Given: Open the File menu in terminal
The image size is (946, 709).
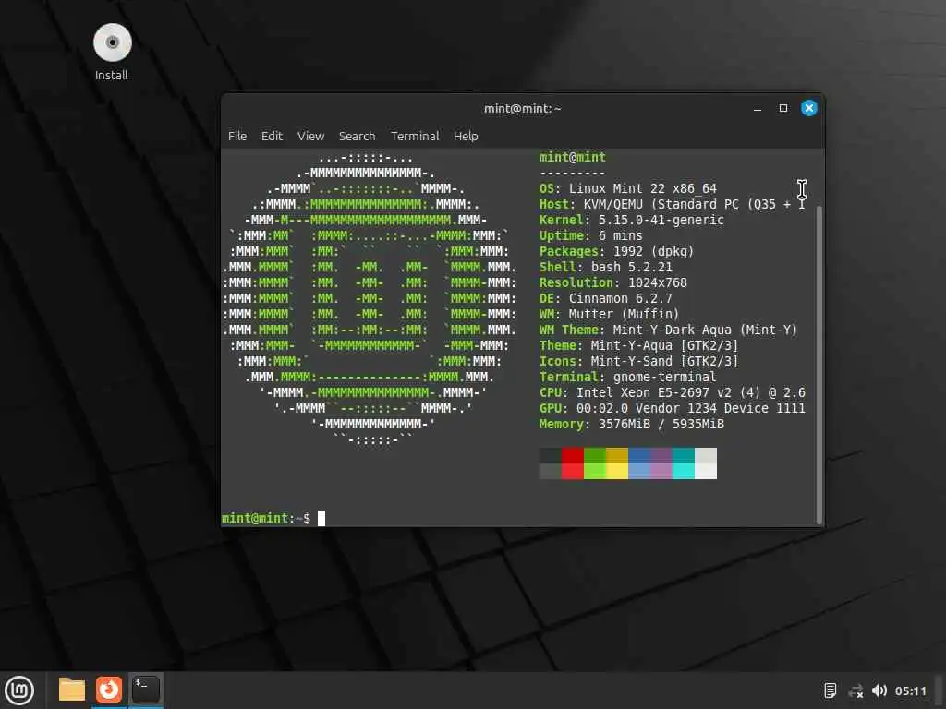Looking at the screenshot, I should click(237, 137).
